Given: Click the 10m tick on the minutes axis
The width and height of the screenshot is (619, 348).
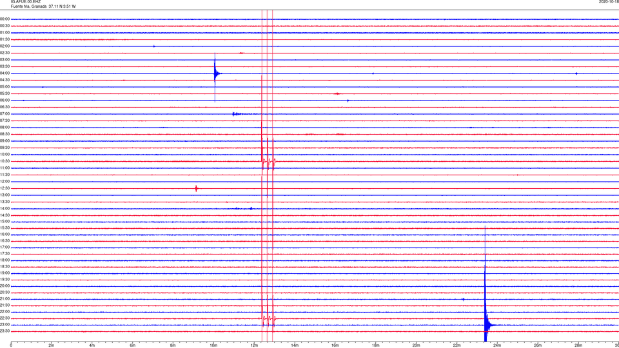Looking at the screenshot, I should (x=213, y=345).
